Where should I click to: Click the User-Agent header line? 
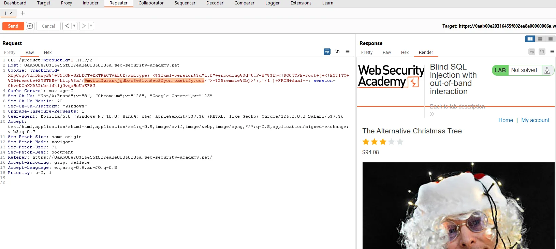point(176,116)
